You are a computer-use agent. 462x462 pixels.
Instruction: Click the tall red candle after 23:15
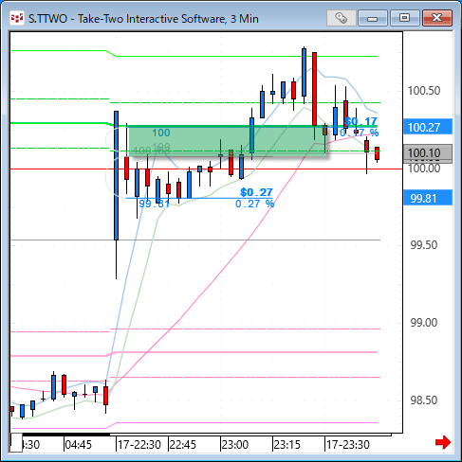314,89
